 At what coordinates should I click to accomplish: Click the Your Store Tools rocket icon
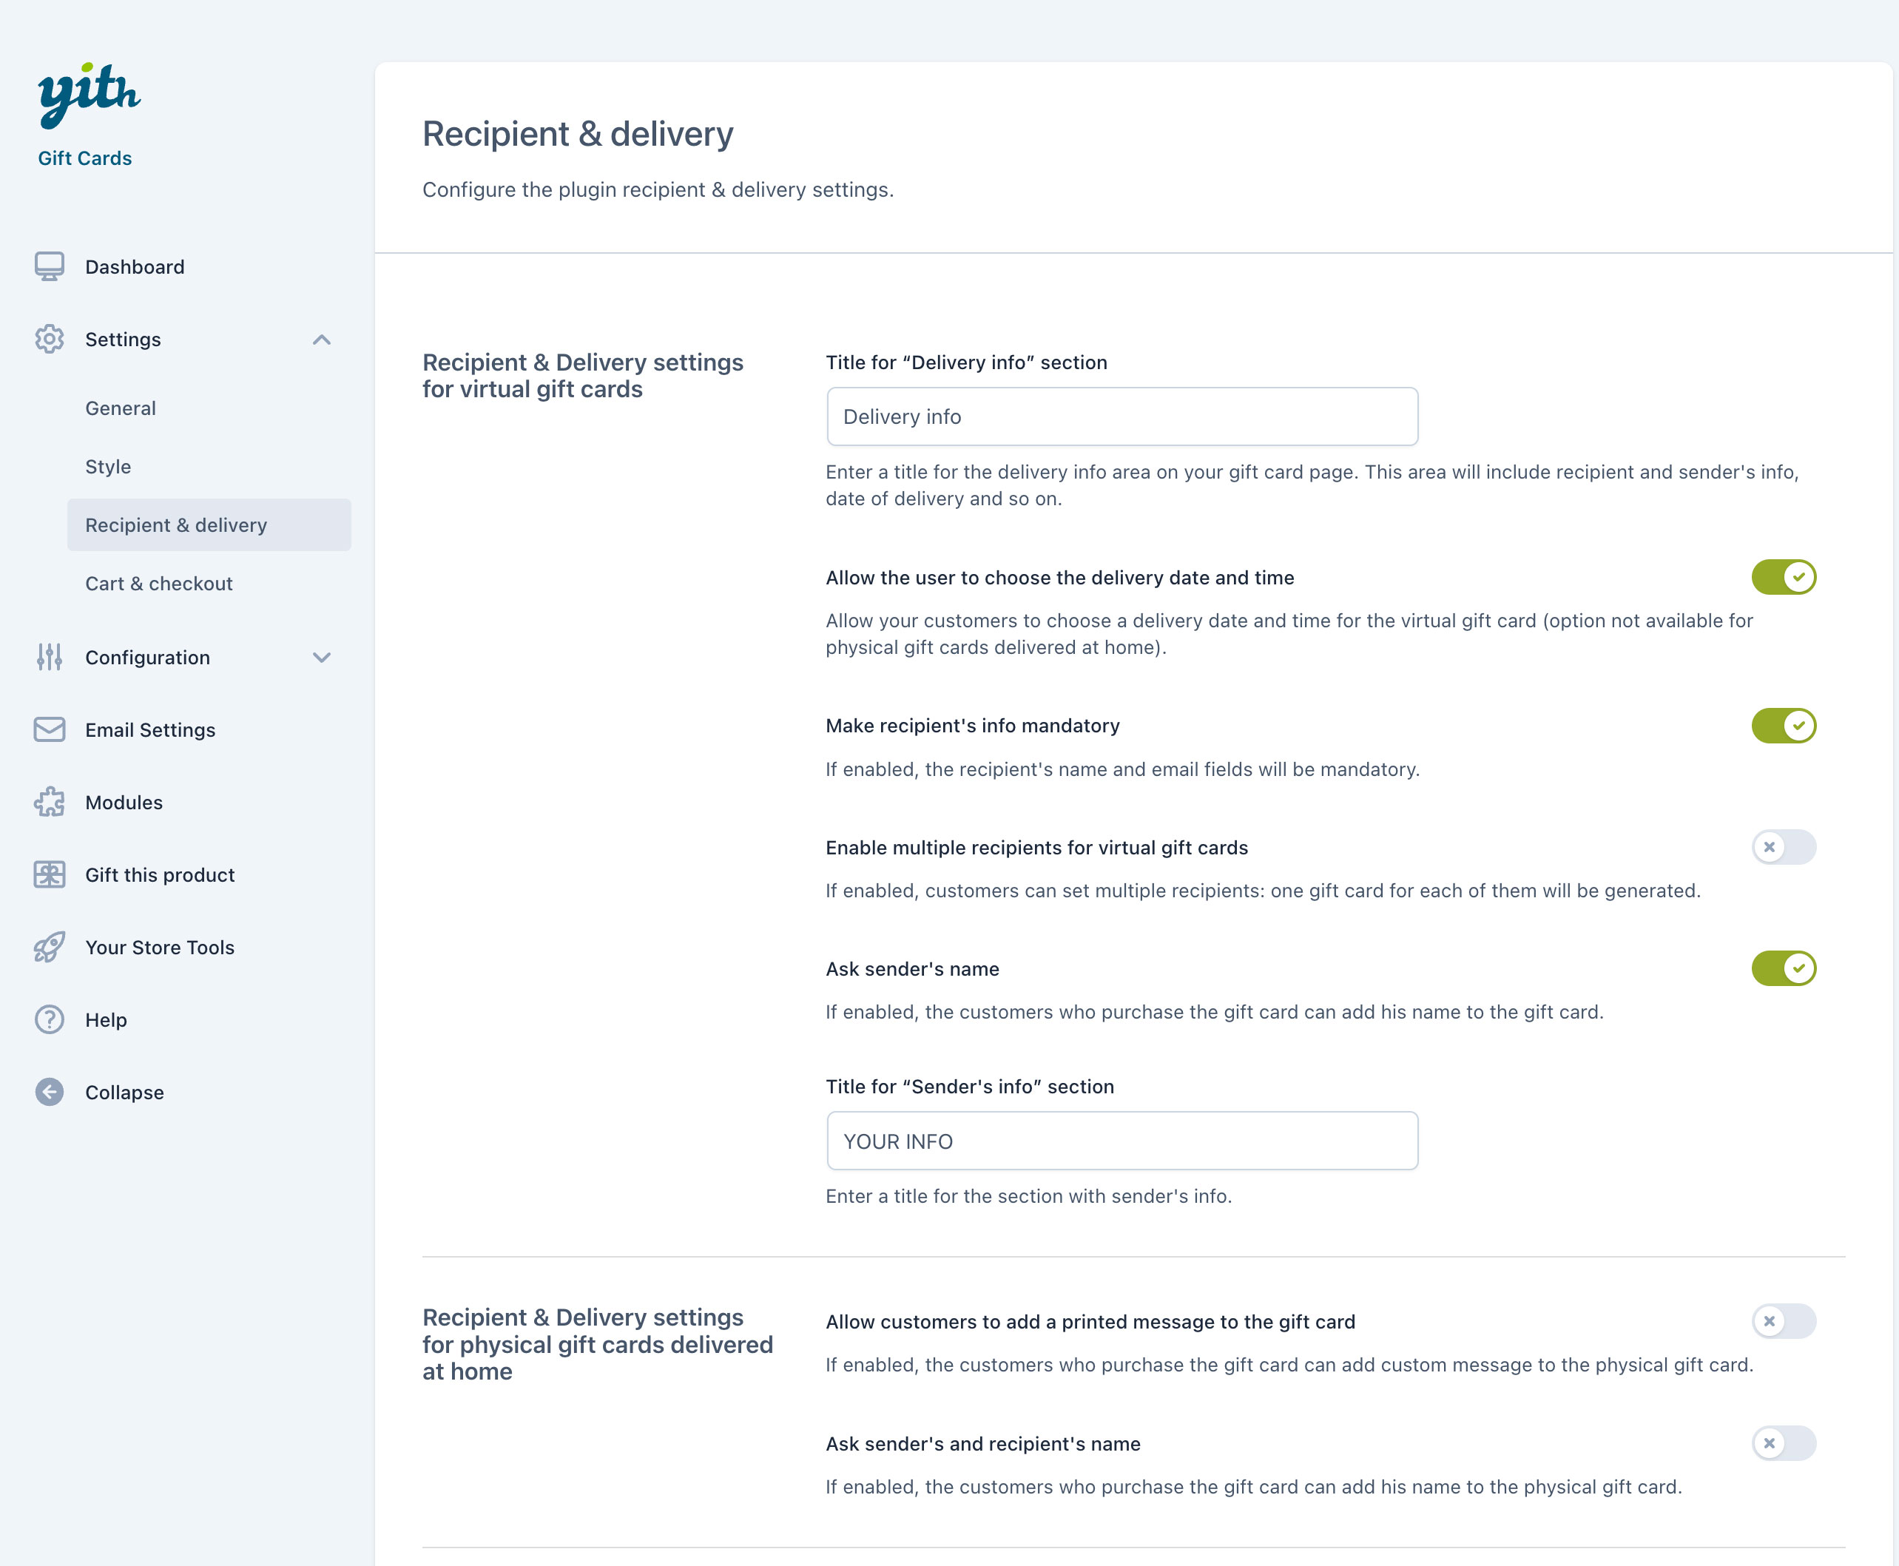point(50,947)
